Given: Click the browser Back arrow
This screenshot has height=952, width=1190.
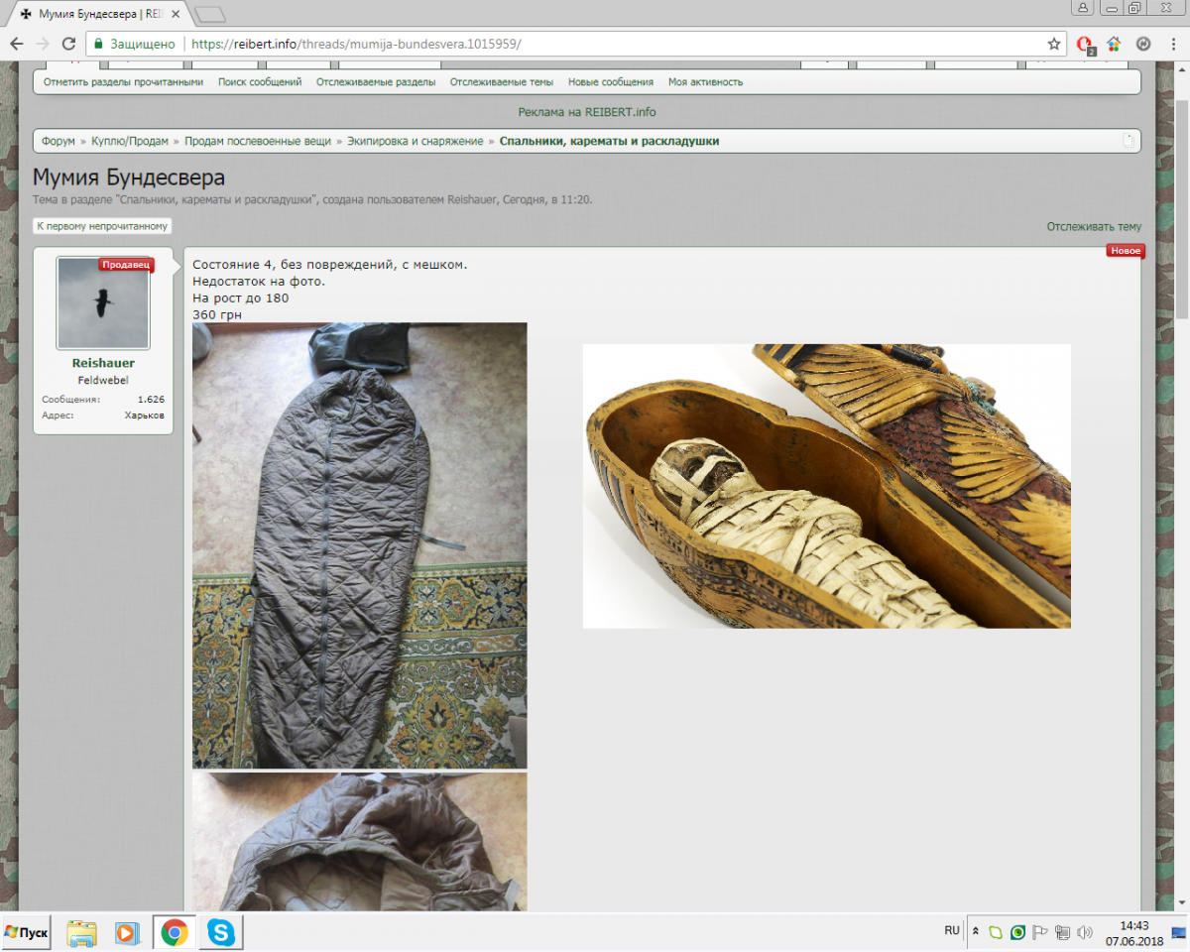Looking at the screenshot, I should [17, 44].
